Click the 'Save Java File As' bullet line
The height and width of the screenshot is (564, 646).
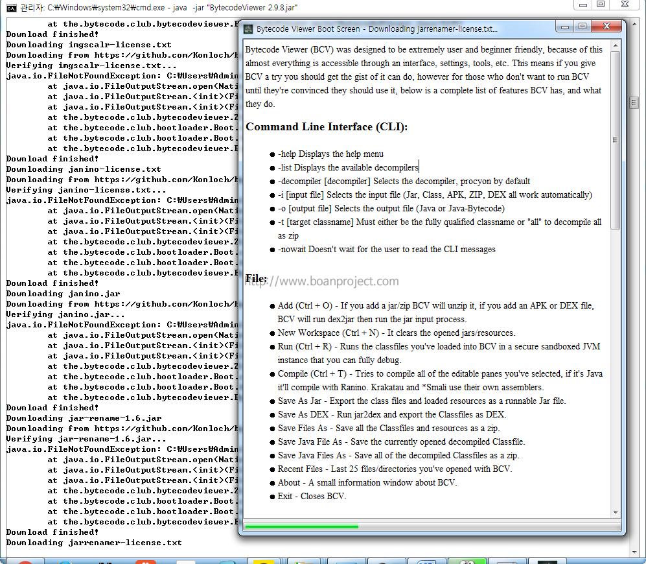point(401,441)
